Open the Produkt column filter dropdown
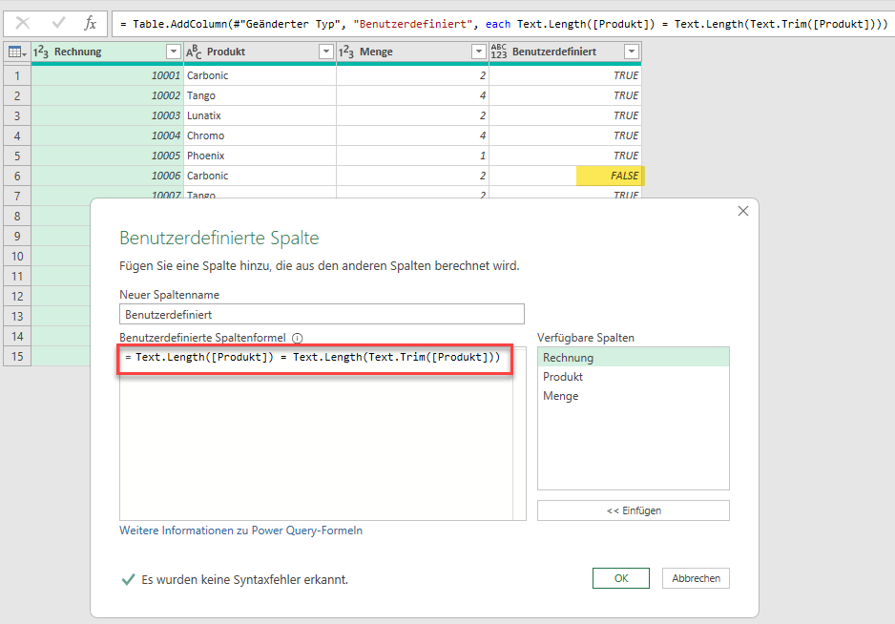This screenshot has width=895, height=624. [x=325, y=52]
